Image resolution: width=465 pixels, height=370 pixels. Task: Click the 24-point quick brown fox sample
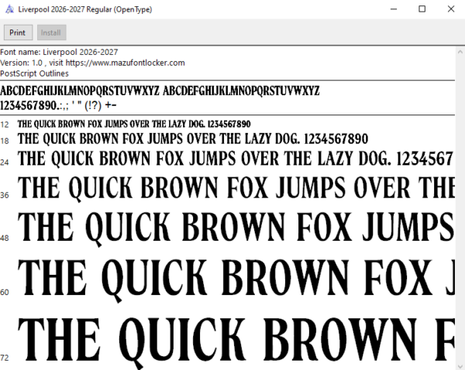[236, 159]
